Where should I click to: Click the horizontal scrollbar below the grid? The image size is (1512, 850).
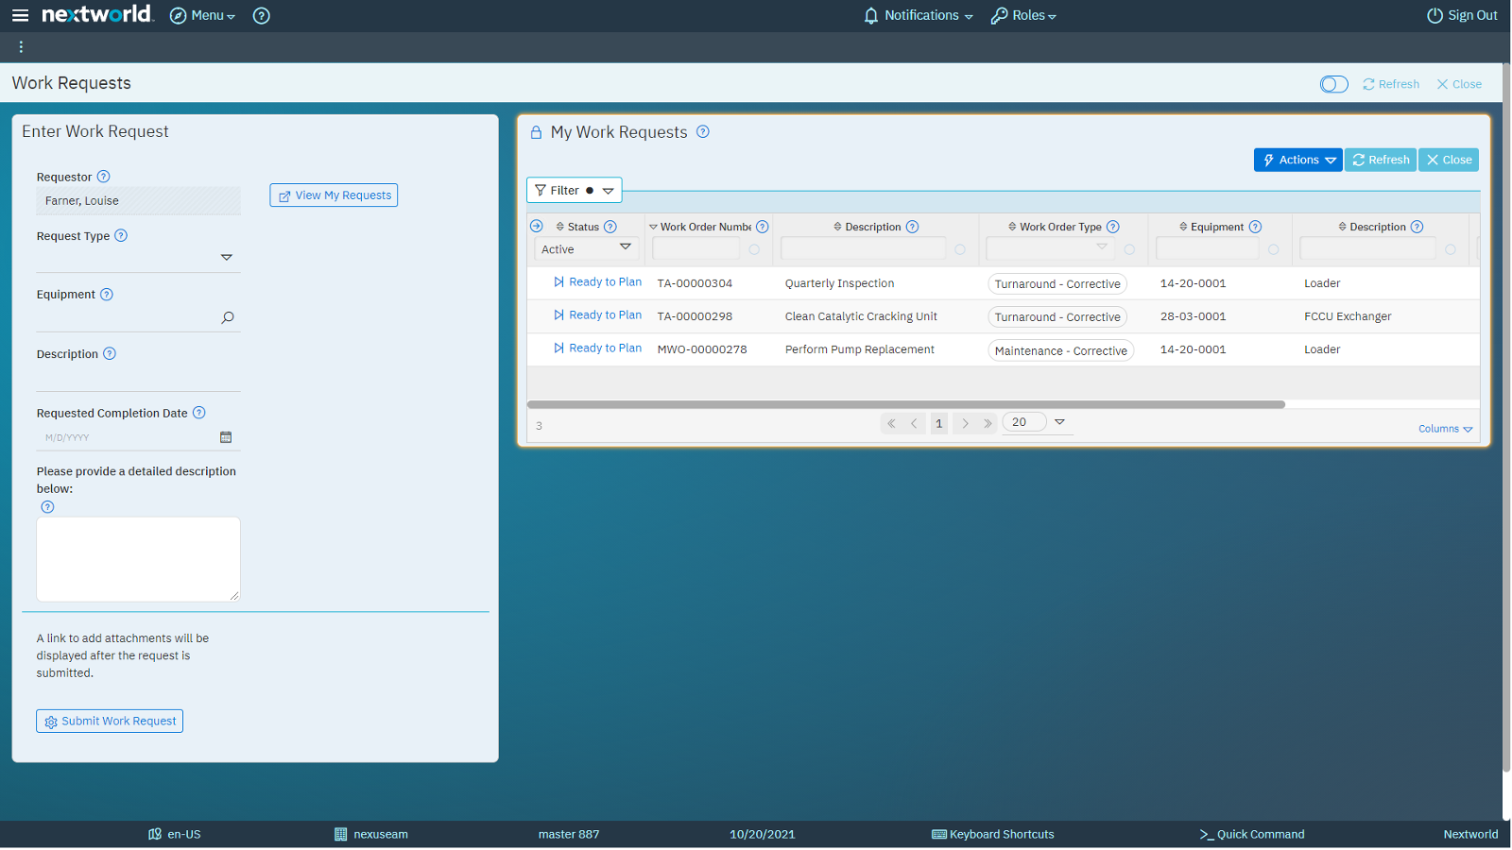[907, 403]
